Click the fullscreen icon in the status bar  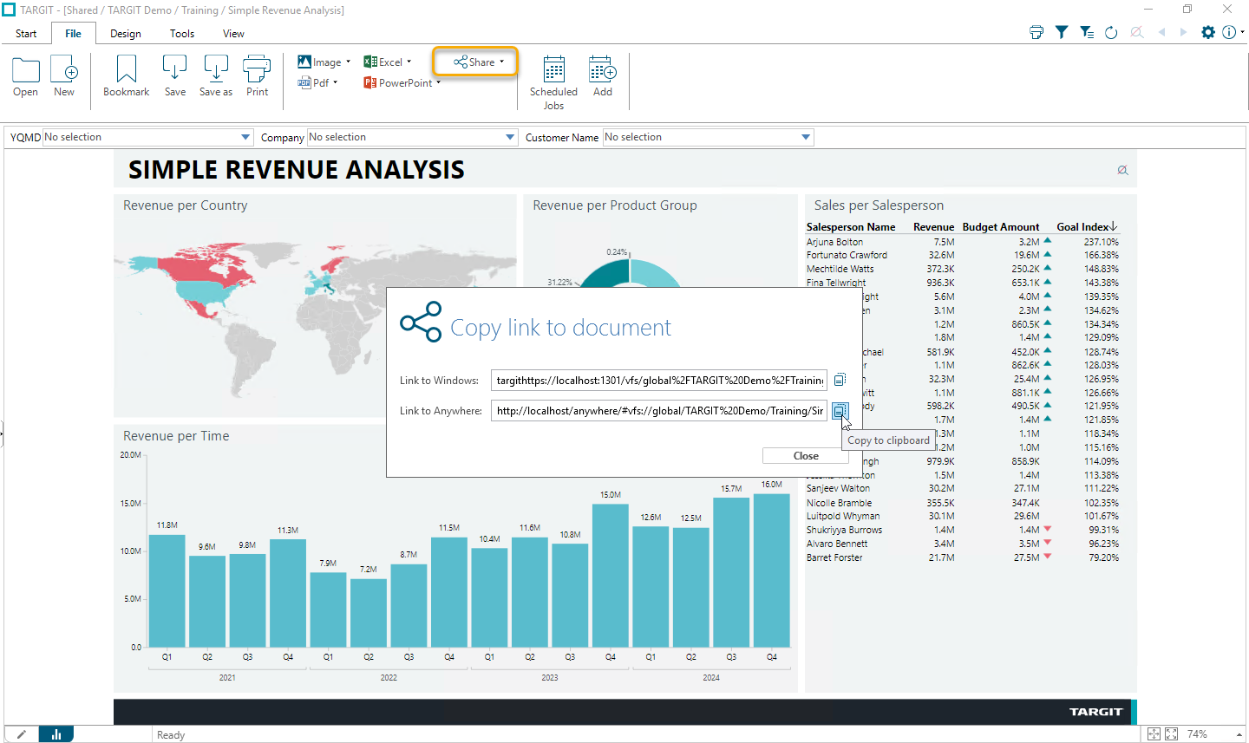click(x=1171, y=734)
